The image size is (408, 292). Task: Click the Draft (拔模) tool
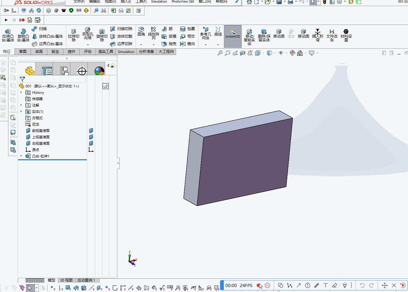[x=169, y=36]
